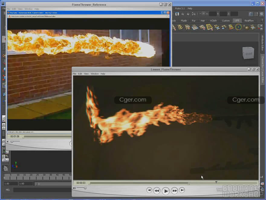Open the View menu in Lesson_FlameThrower window
266x200 pixels.
coord(86,74)
